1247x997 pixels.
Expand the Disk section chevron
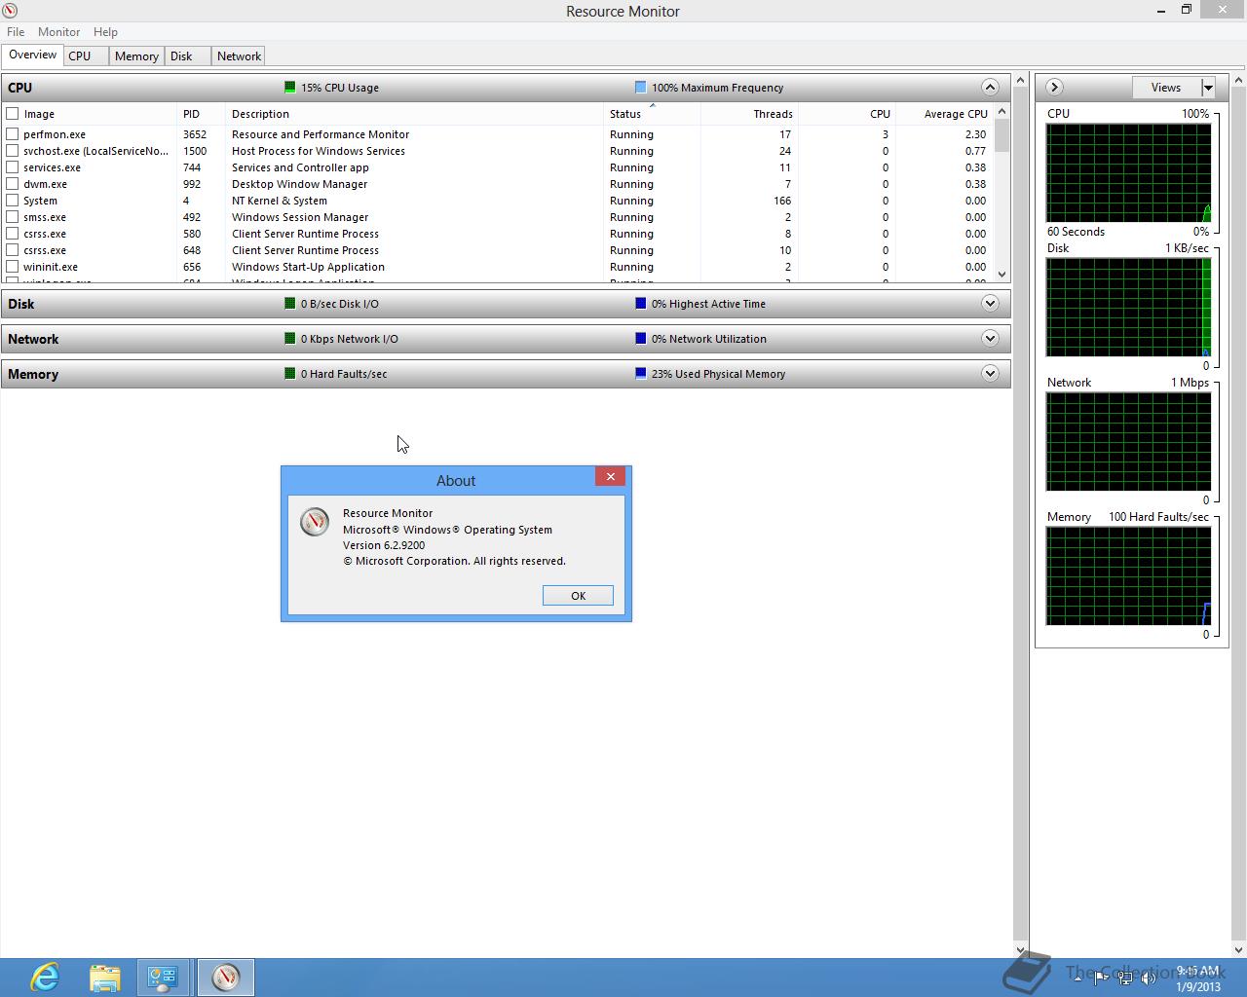point(990,303)
